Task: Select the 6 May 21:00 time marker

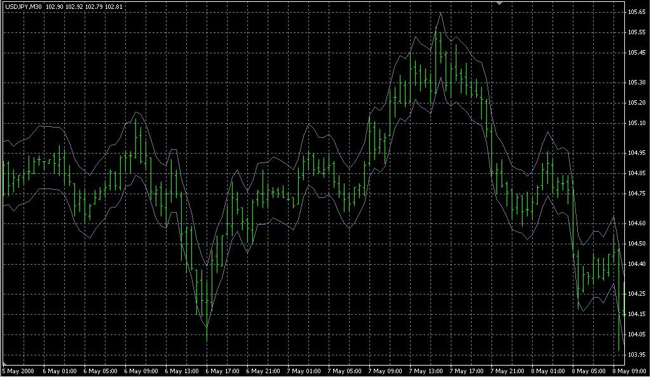Action: coord(263,371)
